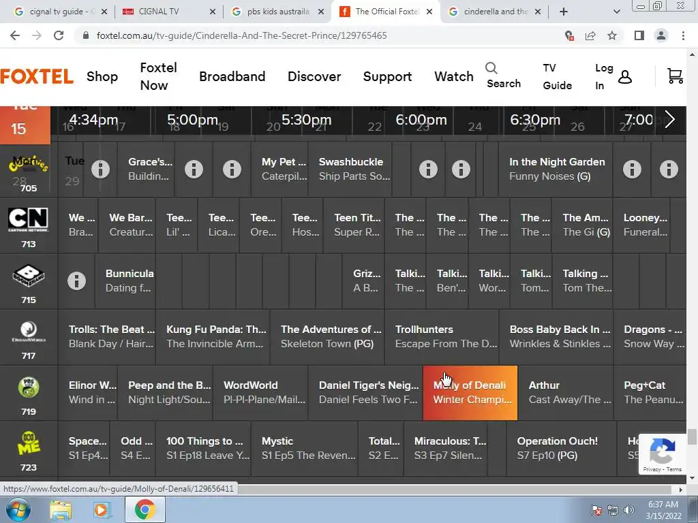This screenshot has height=523, width=698.
Task: Open tab search dropdown arrow
Action: coord(616,12)
